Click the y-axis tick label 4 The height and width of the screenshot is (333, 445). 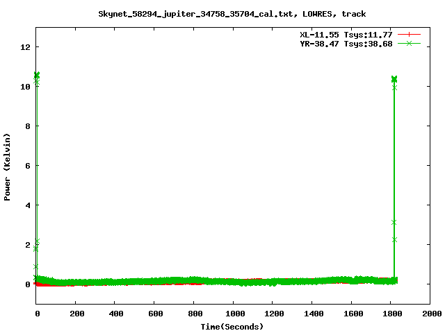pos(28,205)
